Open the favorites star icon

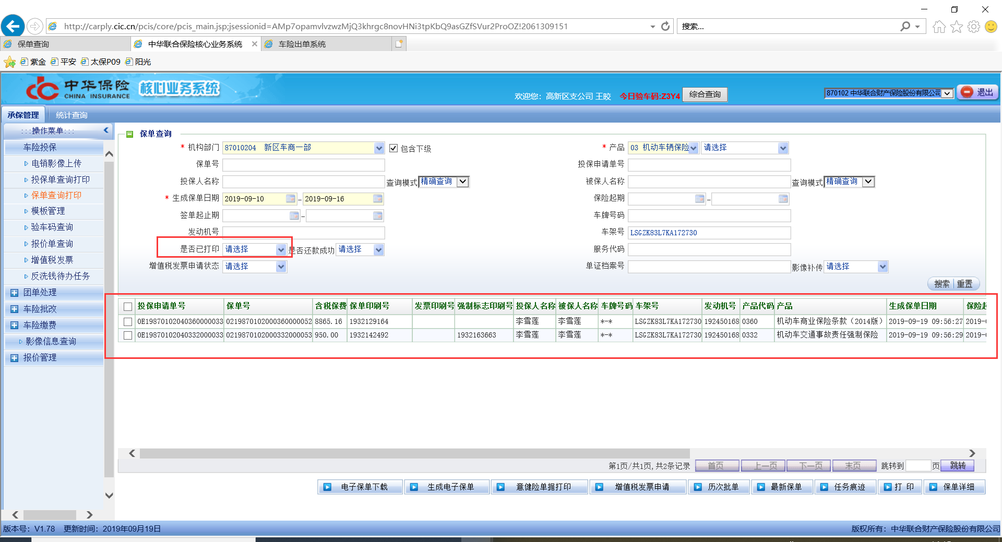click(957, 26)
